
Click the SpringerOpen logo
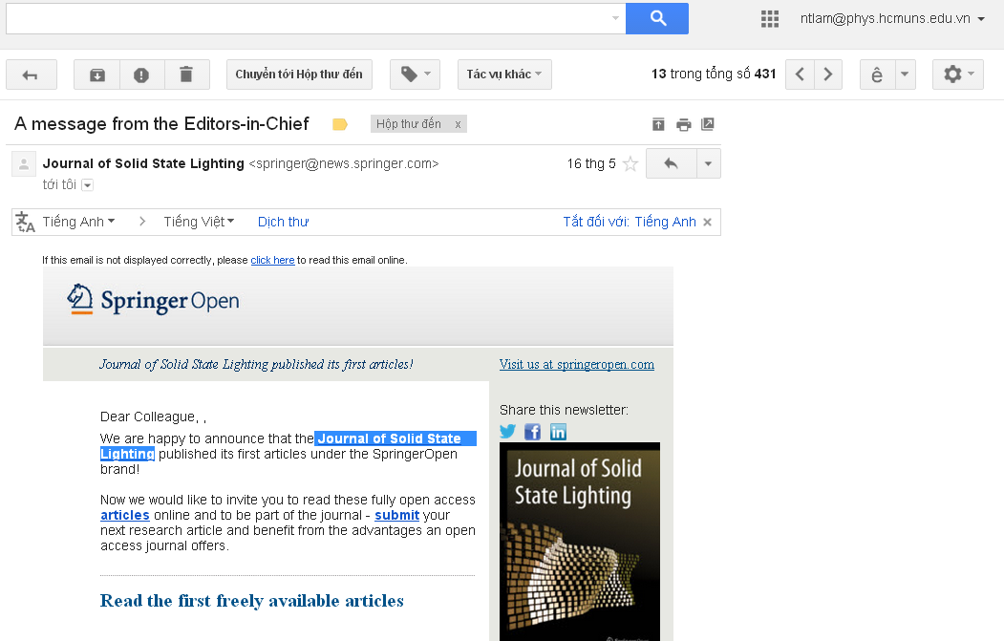(153, 300)
